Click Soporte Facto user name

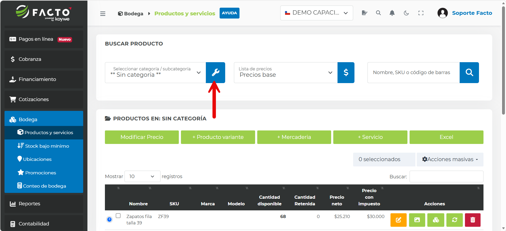[x=472, y=13]
